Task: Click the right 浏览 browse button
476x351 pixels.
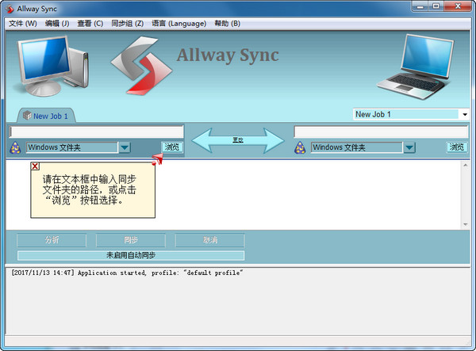Action: pos(457,147)
